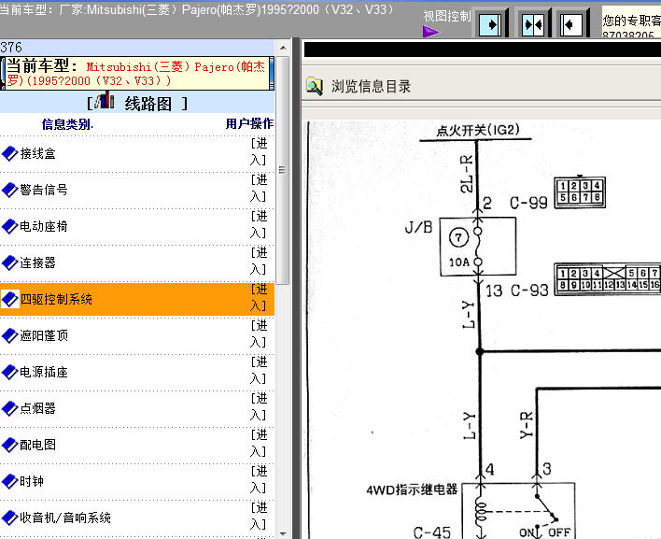Click the scroll handle beside the vehicle model box
661x539 pixels.
(272, 74)
